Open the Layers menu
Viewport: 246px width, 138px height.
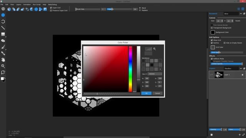pos(18,5)
